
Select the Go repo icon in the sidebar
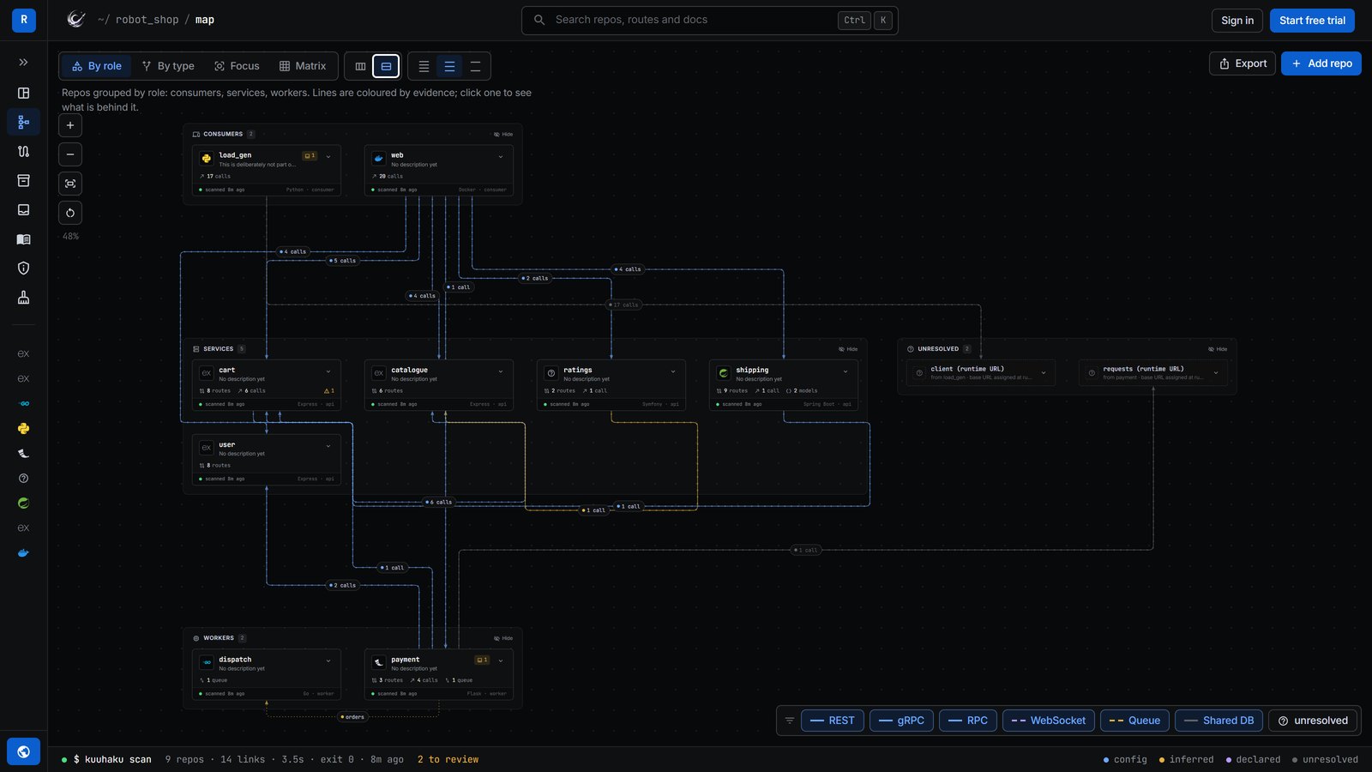click(x=23, y=403)
